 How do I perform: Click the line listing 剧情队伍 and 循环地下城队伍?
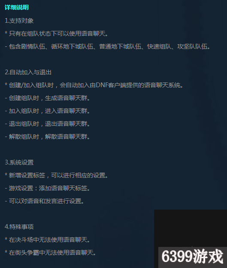(108, 46)
